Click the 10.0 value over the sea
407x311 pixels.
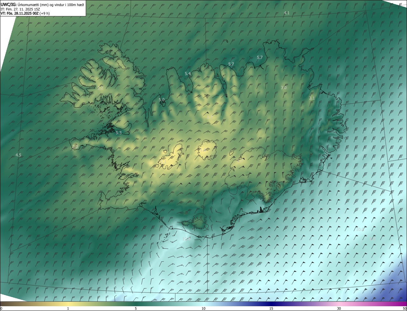click(x=360, y=229)
